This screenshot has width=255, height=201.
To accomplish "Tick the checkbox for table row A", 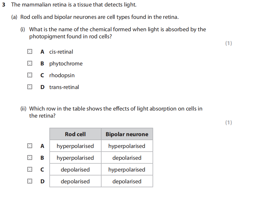I will (30, 146).
